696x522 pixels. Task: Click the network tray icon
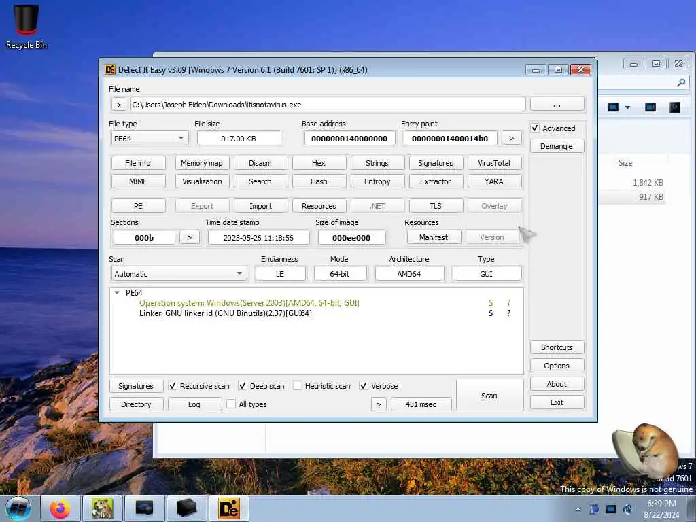tap(611, 509)
